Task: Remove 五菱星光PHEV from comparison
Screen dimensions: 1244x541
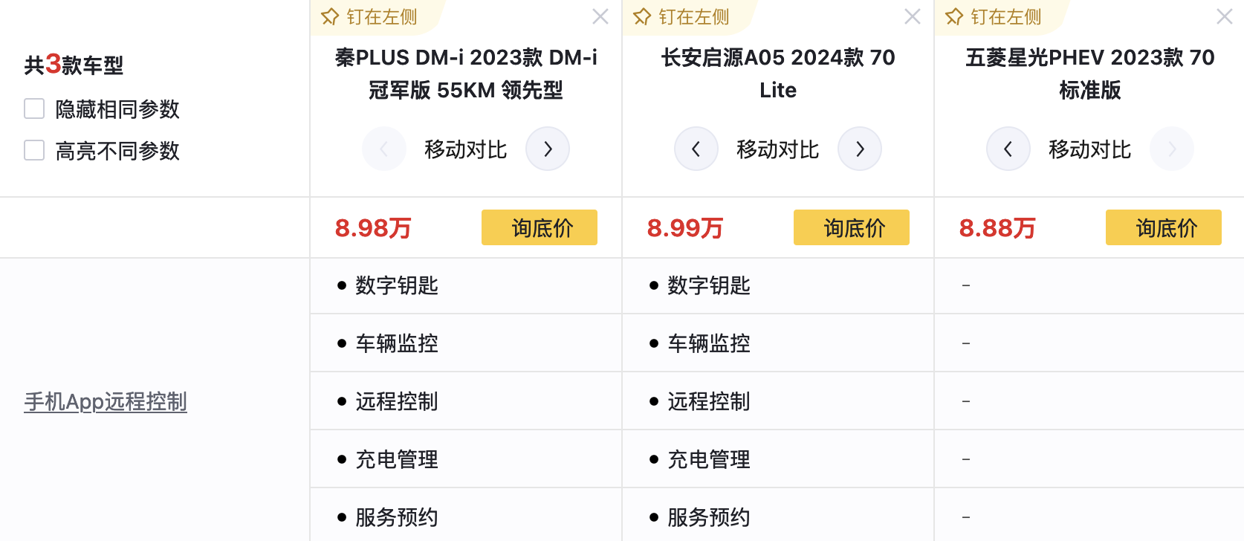Action: (x=1224, y=16)
